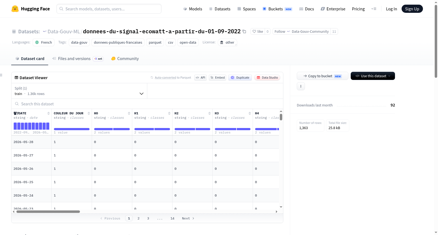Open the Buckets navigation item
The height and width of the screenshot is (235, 438).
(x=277, y=9)
